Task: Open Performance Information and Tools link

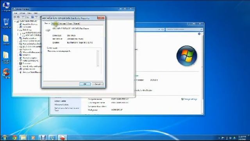Action: [67, 109]
